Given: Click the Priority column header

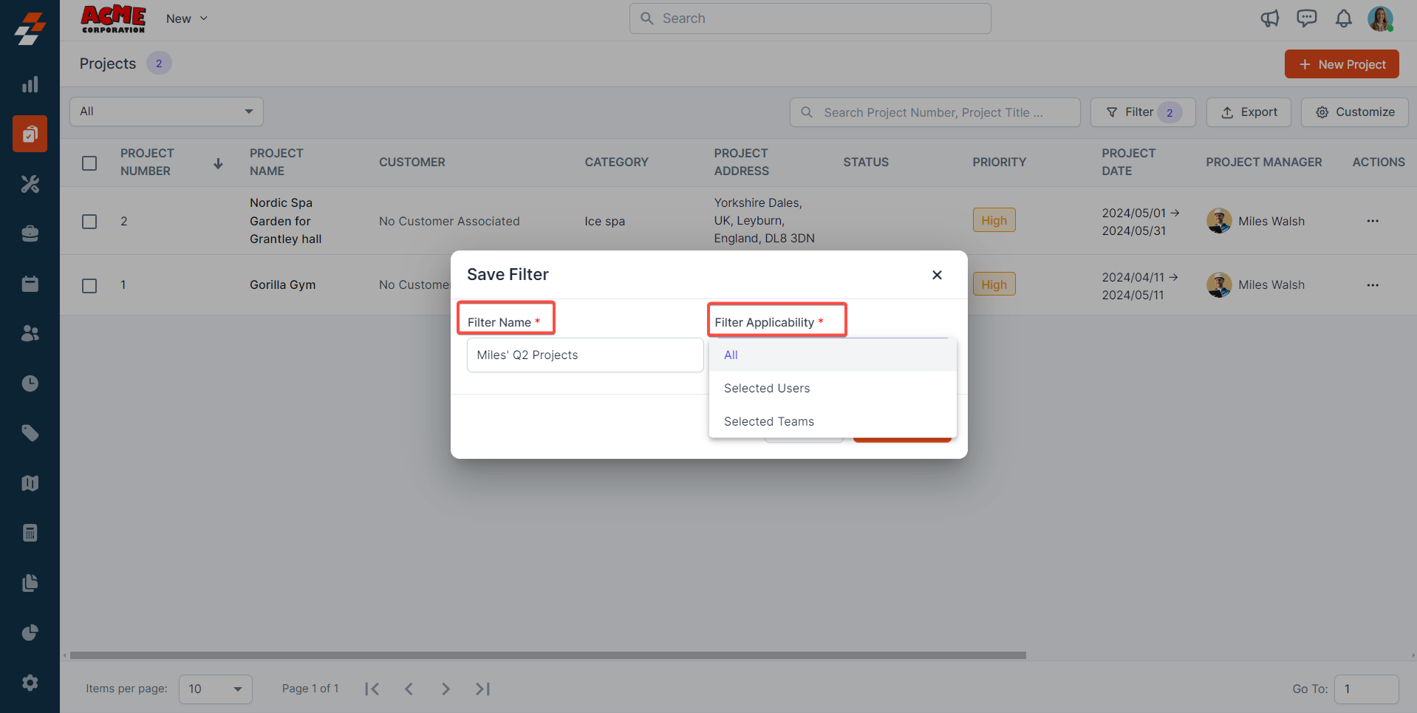Looking at the screenshot, I should point(999,162).
